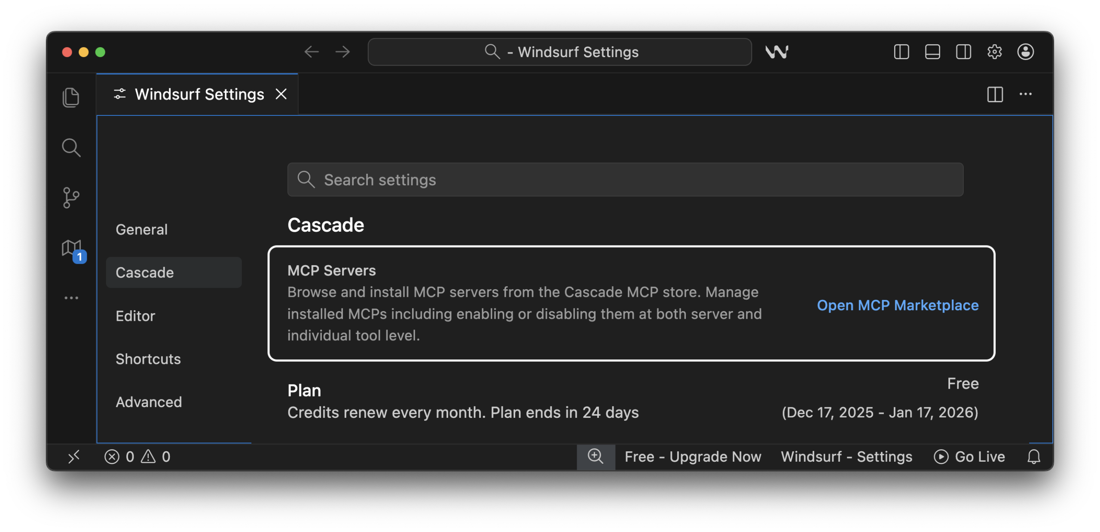Click Free - Upgrade Now in status bar
This screenshot has width=1100, height=532.
(693, 456)
